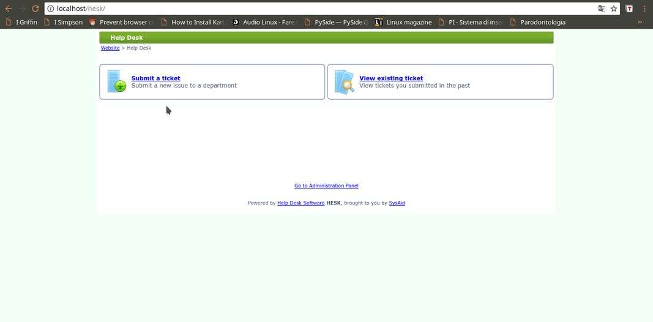
Task: Click 'Submit a new issue to a department' text
Action: coord(184,85)
